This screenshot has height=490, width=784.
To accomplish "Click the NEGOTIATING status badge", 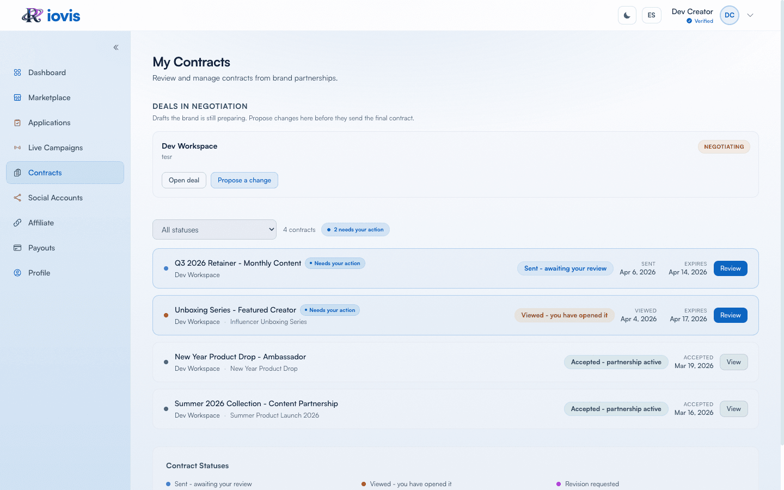I will [x=724, y=146].
